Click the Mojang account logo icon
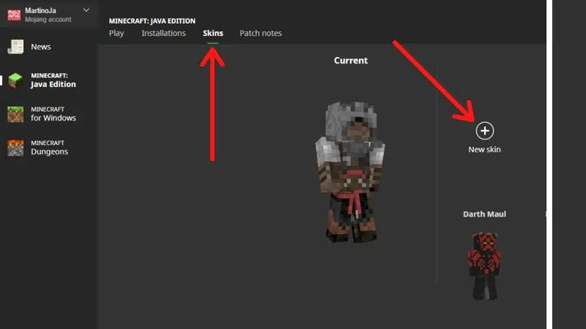 tap(14, 15)
